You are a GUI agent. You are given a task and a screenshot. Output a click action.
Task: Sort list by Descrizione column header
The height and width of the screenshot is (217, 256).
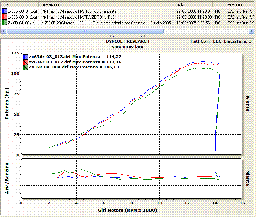[107, 5]
